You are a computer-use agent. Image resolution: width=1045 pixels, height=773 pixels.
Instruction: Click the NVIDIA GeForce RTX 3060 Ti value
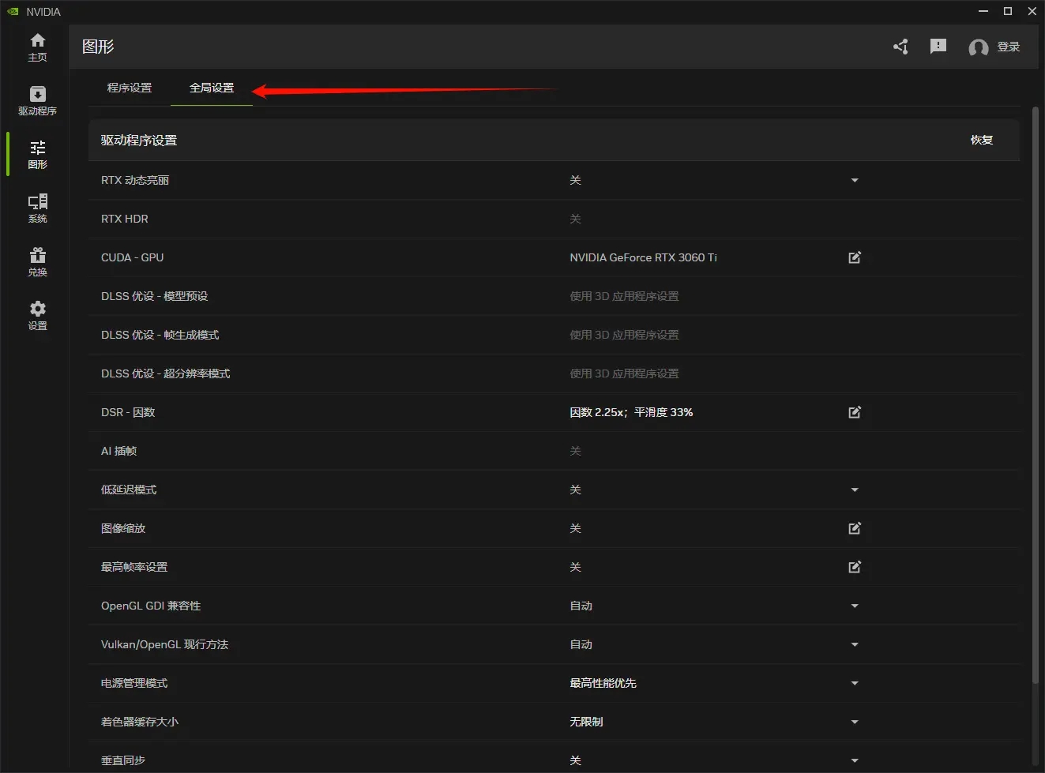coord(644,257)
